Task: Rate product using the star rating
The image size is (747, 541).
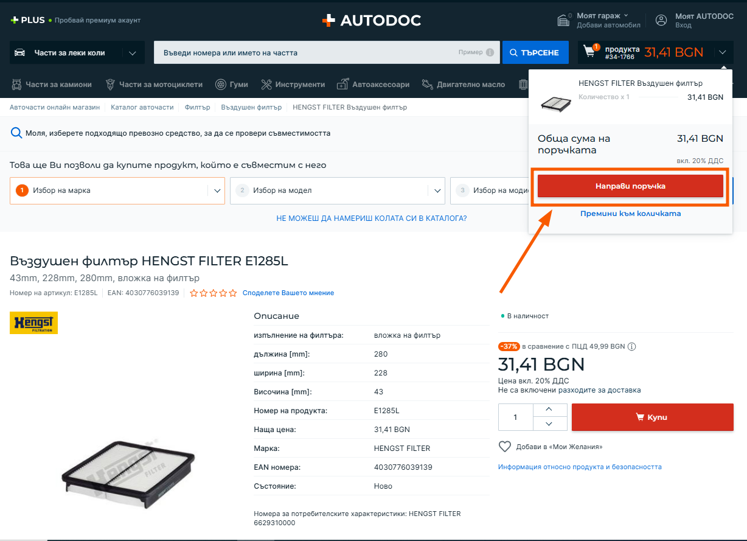Action: point(213,293)
